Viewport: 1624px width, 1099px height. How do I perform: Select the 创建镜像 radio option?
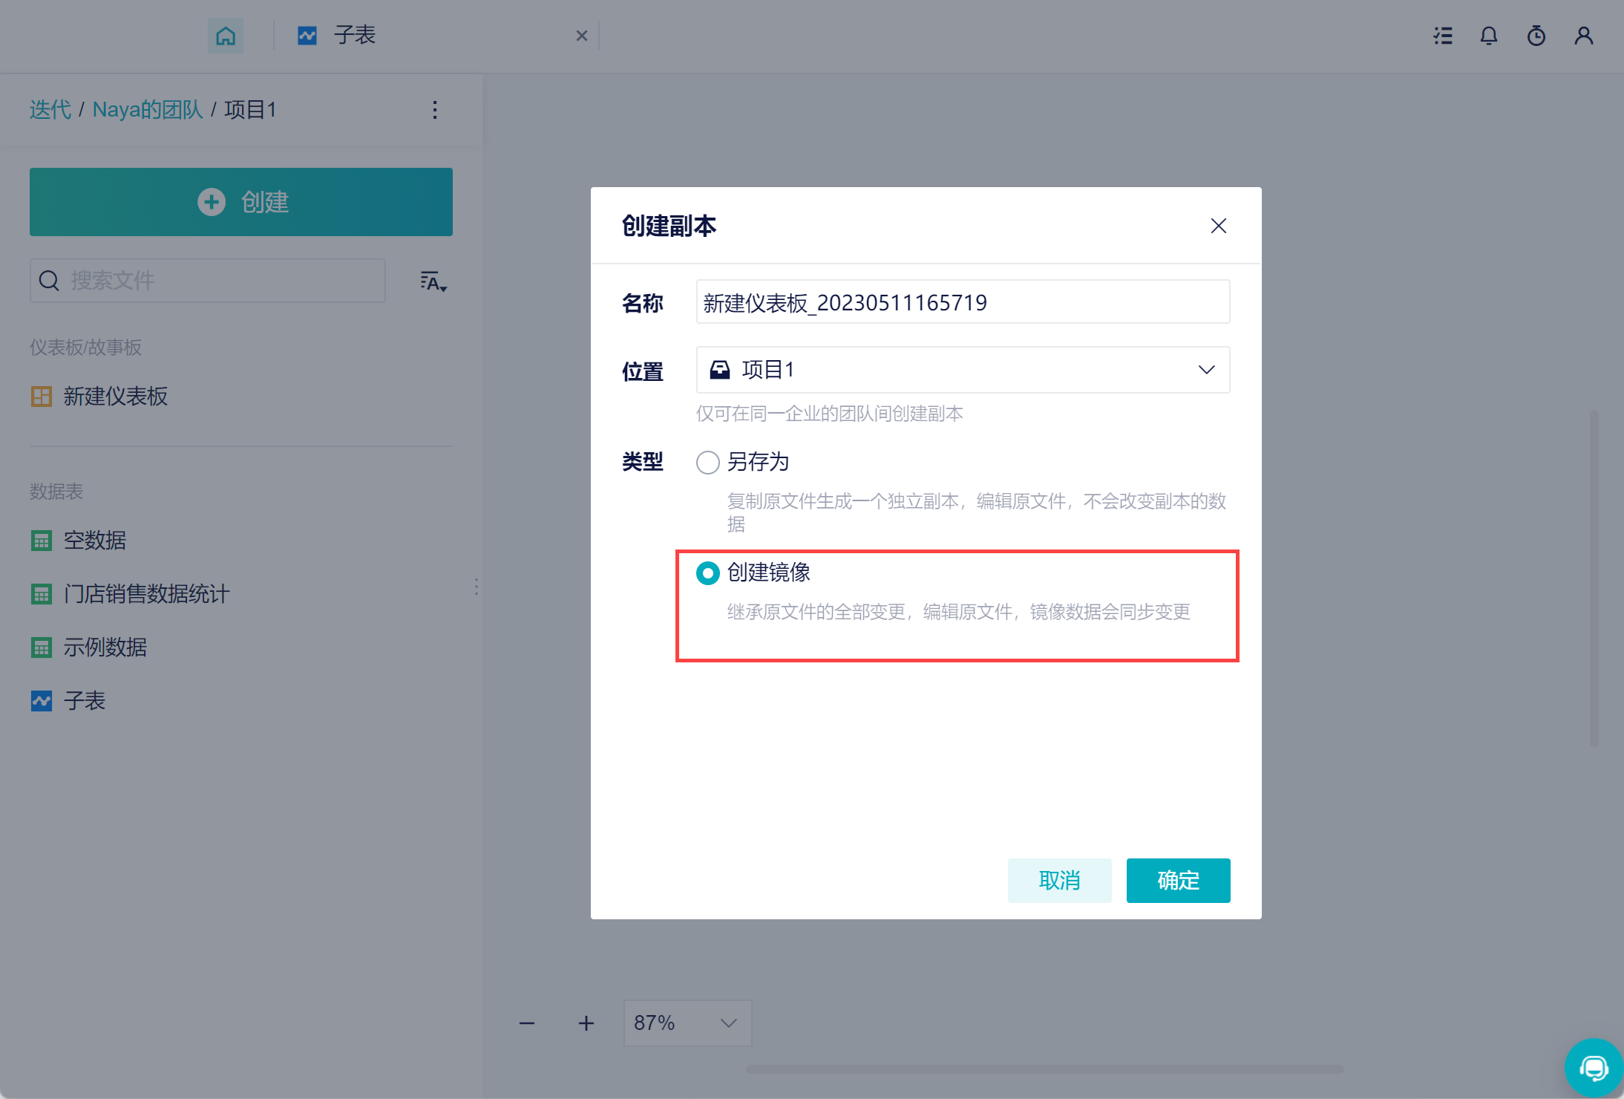pos(708,573)
